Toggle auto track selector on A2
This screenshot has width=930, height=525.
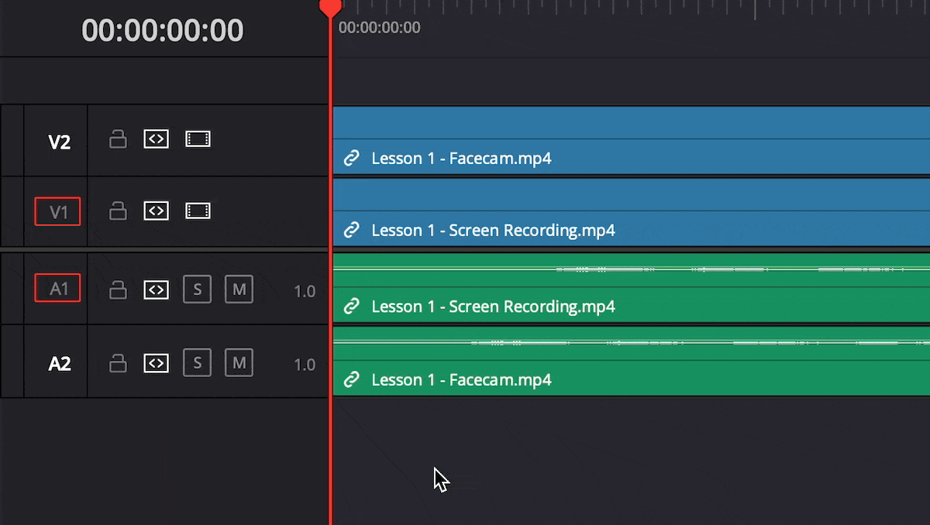157,362
